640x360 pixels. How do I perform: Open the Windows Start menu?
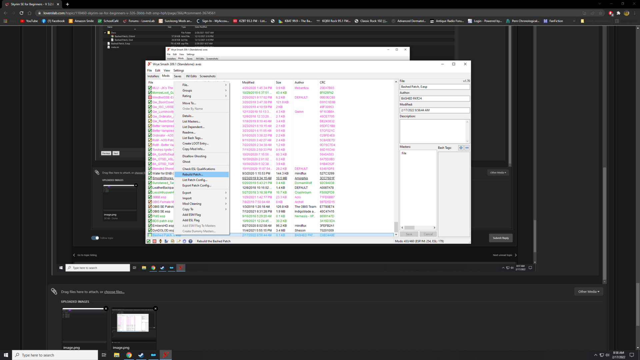tap(6, 355)
